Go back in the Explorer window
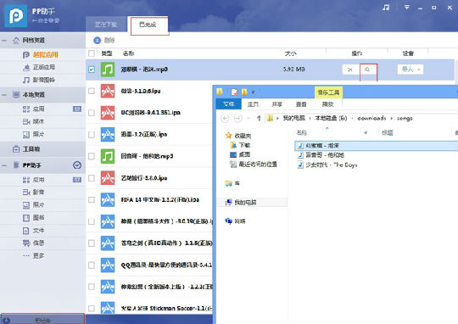 click(225, 118)
